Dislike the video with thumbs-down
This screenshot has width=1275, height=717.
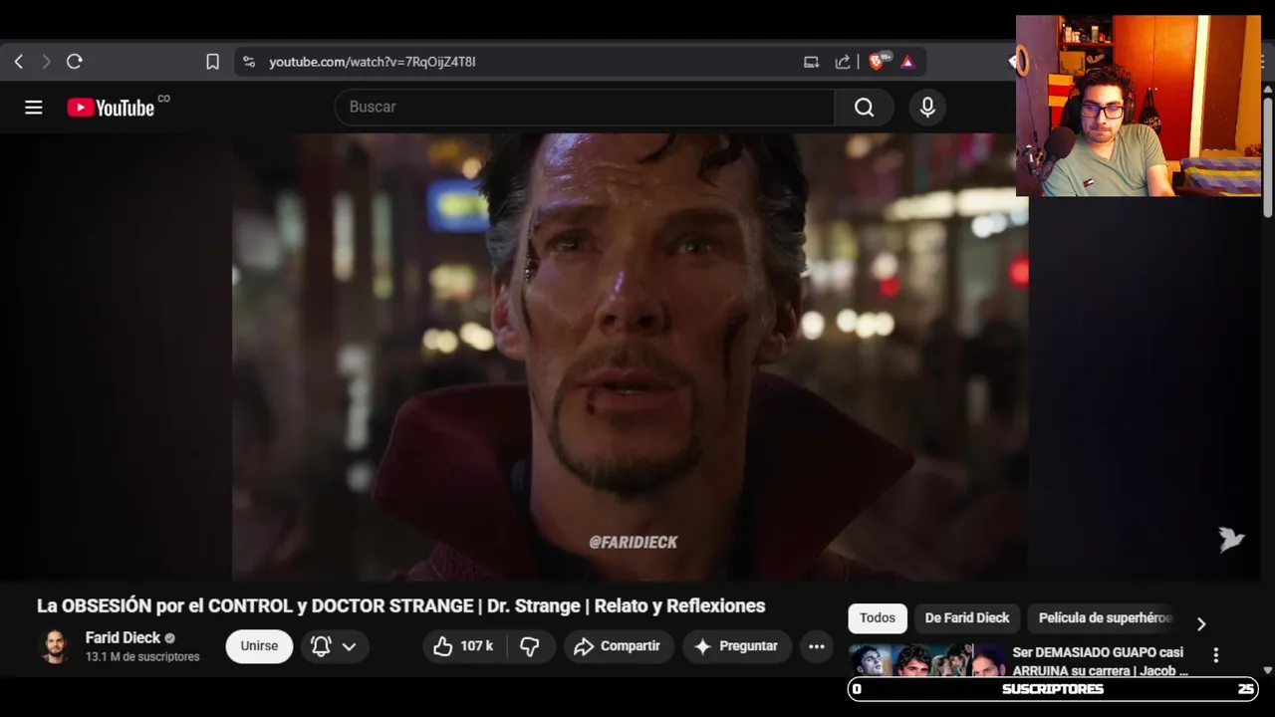pos(530,646)
